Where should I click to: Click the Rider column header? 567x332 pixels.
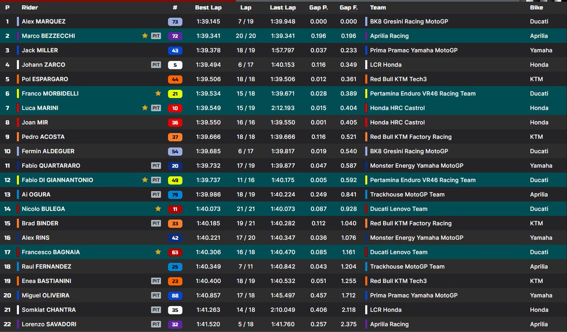point(30,8)
